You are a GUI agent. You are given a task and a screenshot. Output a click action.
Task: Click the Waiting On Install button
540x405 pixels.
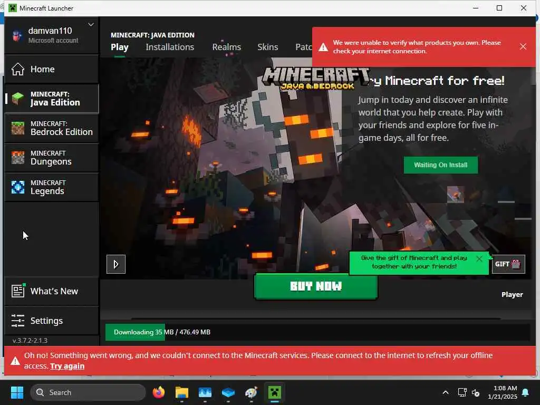pyautogui.click(x=440, y=165)
